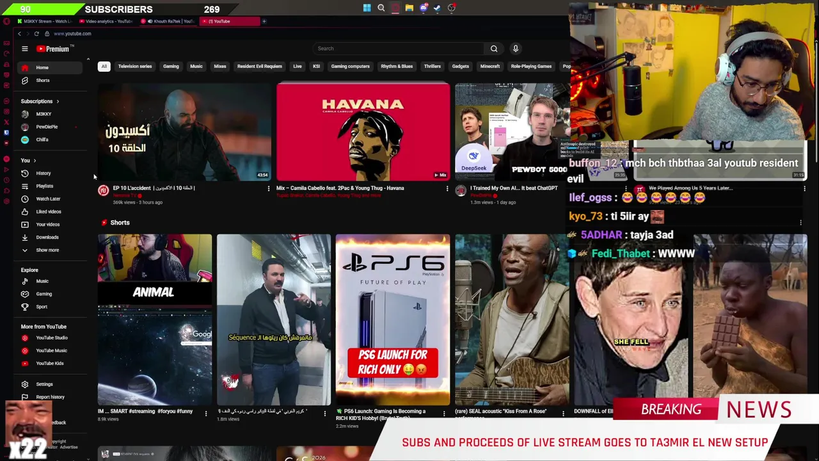The image size is (819, 461).
Task: Select Television series filter chip
Action: (x=135, y=67)
